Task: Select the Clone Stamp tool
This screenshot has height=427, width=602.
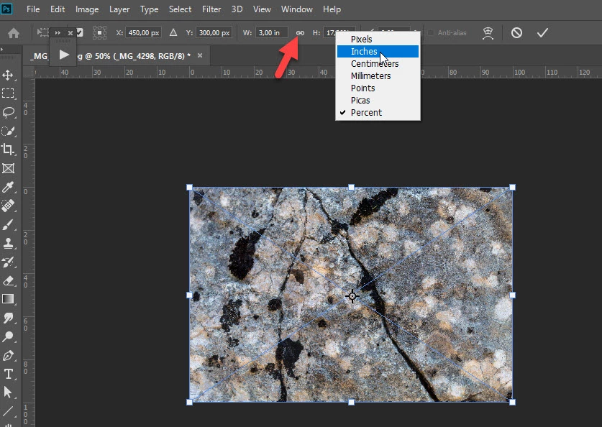Action: (x=8, y=243)
